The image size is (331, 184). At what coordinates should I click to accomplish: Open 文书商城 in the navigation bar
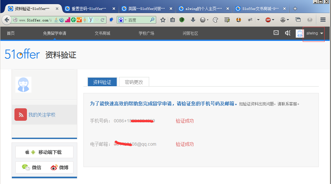coord(102,33)
